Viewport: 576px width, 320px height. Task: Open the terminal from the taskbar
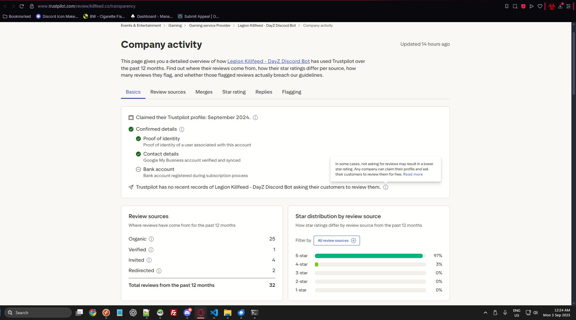coord(255,313)
